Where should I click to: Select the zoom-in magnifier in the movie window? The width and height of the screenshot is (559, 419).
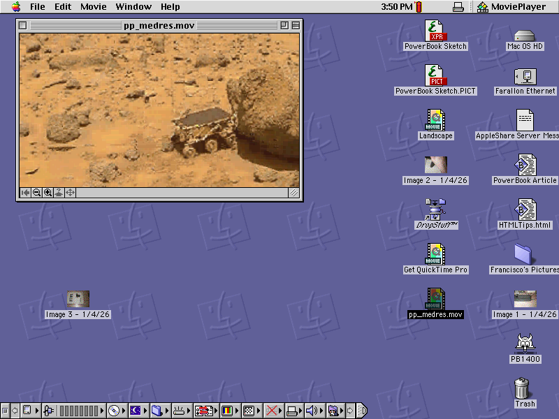(48, 193)
